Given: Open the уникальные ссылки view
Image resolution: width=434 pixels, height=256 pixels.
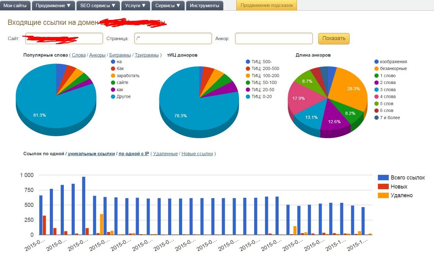Looking at the screenshot, I should click(x=91, y=154).
